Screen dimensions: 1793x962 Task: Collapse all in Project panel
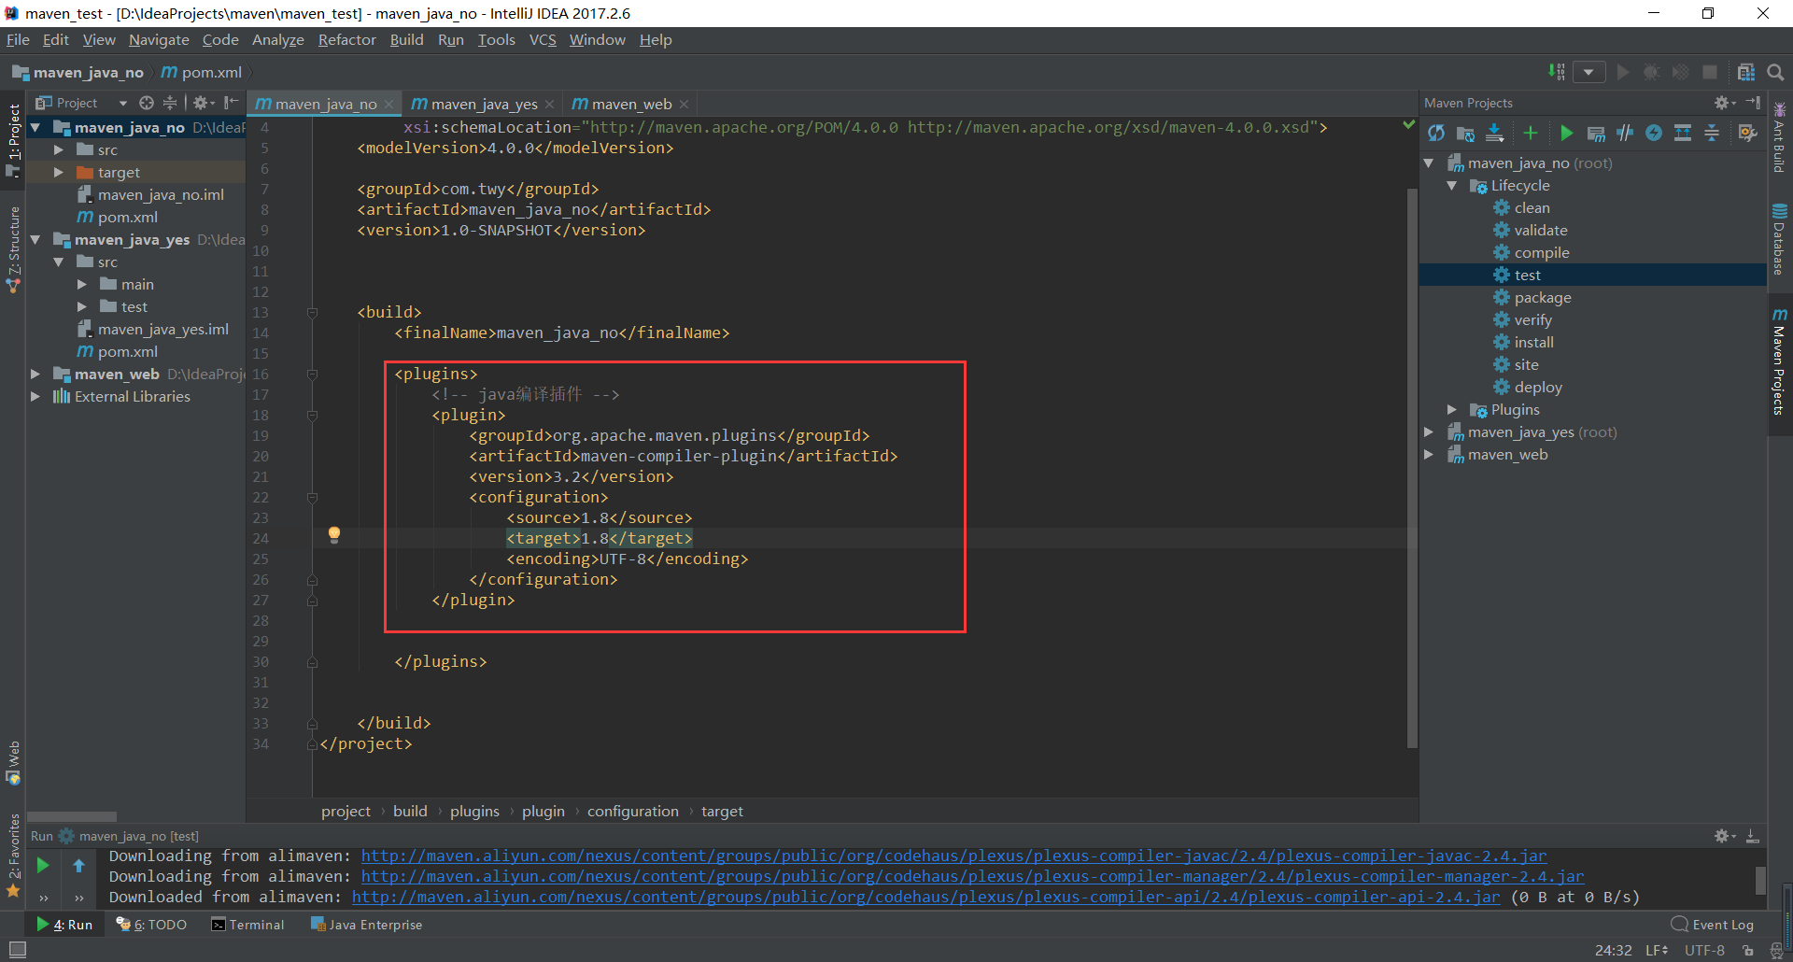(170, 103)
